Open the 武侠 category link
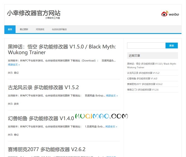 [x=16, y=104]
